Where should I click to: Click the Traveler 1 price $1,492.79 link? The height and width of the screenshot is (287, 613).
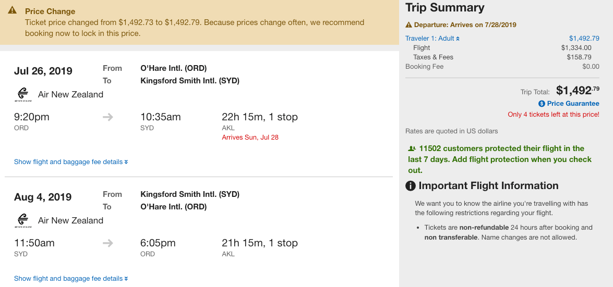tap(584, 39)
